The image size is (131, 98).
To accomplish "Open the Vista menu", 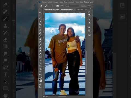I will coord(81,2).
